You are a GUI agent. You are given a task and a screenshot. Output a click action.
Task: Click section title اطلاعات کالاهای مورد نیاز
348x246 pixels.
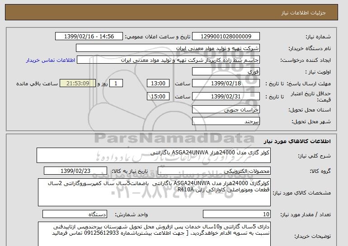click(297, 141)
